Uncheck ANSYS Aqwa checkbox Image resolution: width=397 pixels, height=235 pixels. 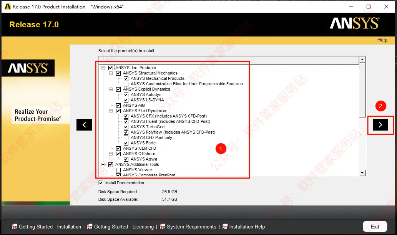(126, 159)
